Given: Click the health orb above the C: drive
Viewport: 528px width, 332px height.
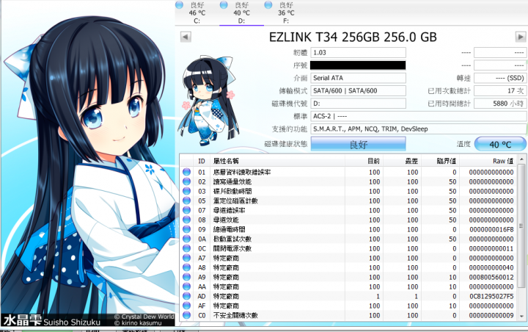Looking at the screenshot, I should coord(179,4).
